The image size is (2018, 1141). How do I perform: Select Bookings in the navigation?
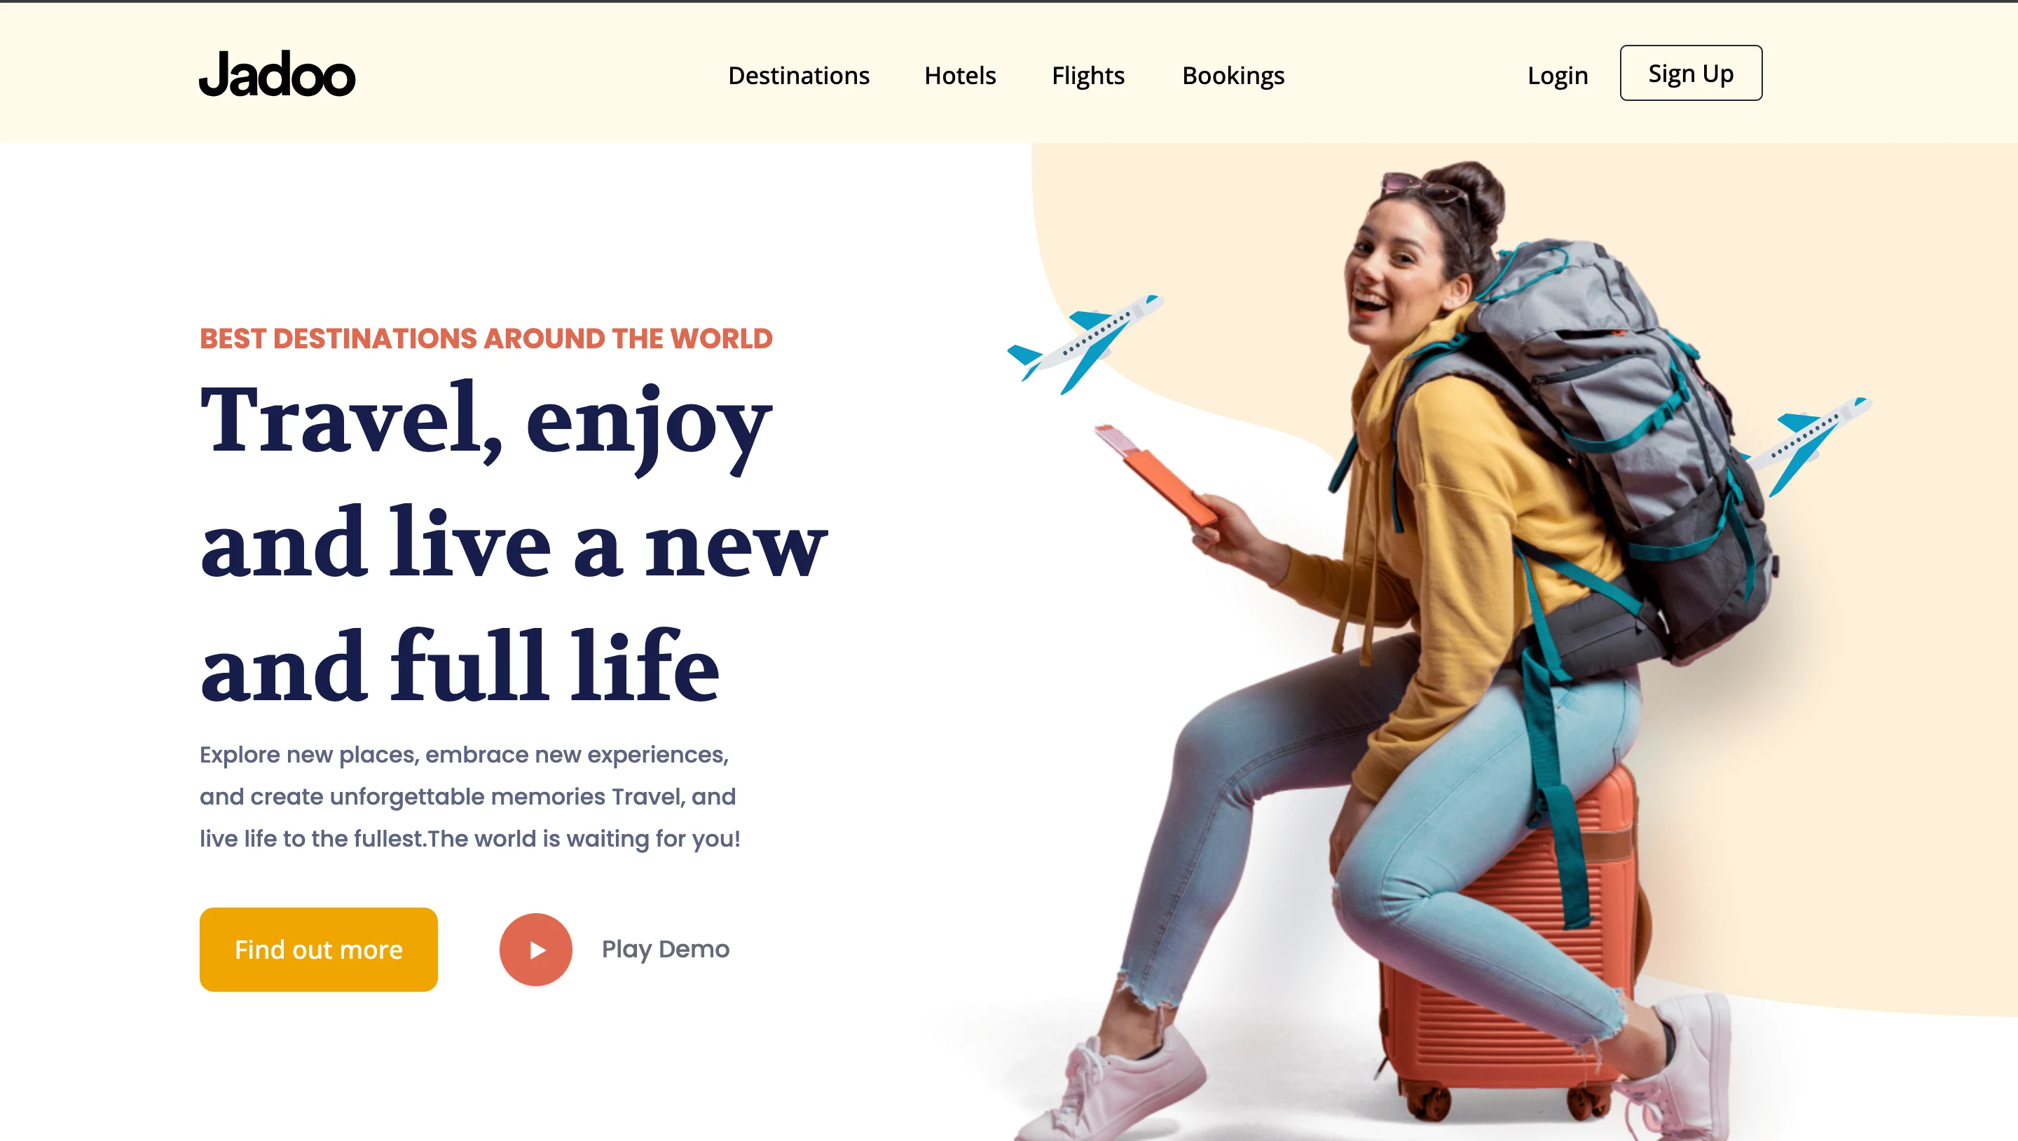pos(1233,75)
